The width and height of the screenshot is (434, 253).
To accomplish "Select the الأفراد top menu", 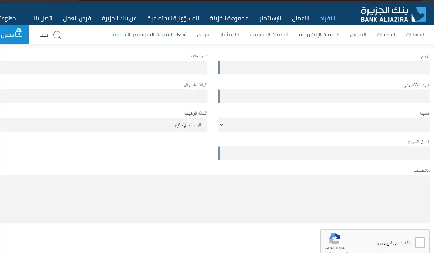I will click(328, 18).
